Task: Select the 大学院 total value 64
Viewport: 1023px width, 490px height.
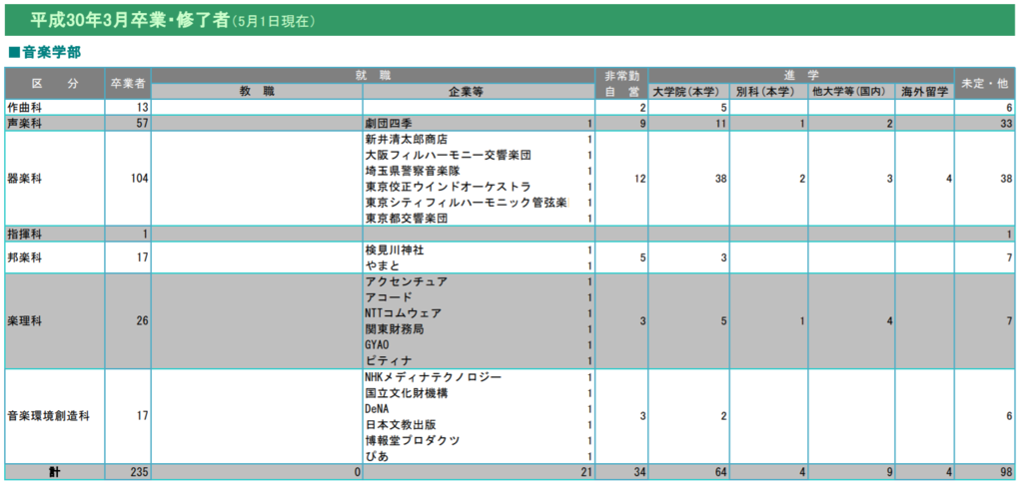Action: click(721, 472)
